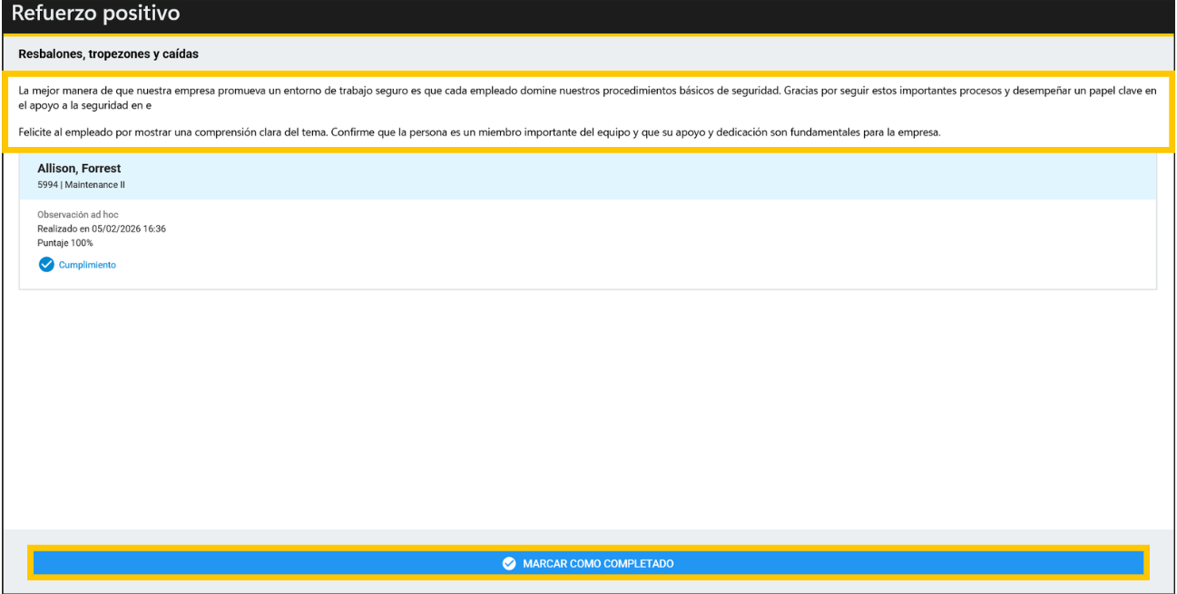
Task: Click the Observación ad hoc label
Action: (x=78, y=215)
